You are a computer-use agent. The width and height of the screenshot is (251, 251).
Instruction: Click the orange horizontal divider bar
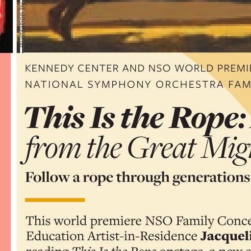pyautogui.click(x=55, y=200)
